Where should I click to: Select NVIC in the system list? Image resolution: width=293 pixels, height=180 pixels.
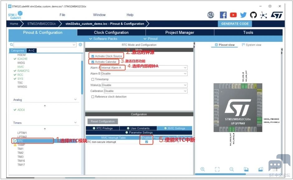click(21, 67)
